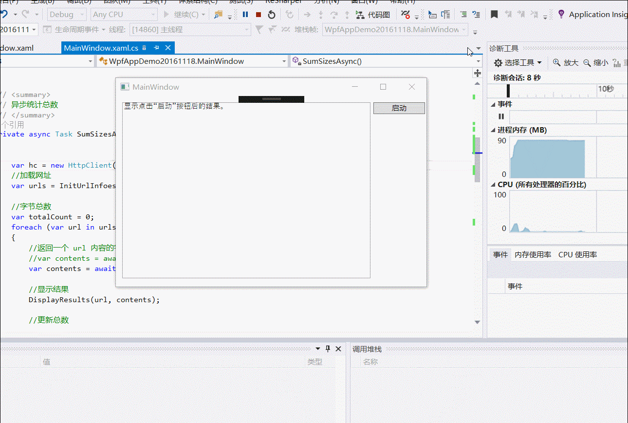Click the comment '//显示结果'
Image resolution: width=628 pixels, height=423 pixels.
tap(49, 289)
